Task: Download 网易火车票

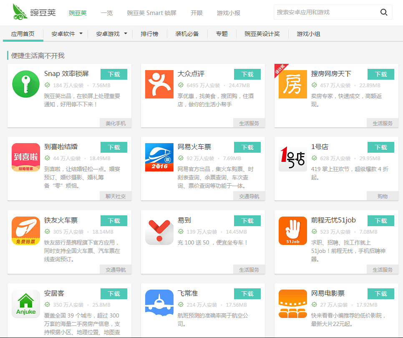Action: coord(247,147)
